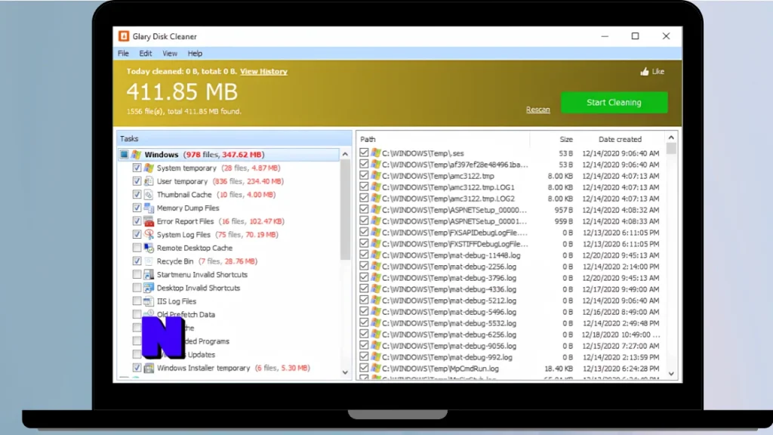Click the Memory Dump Files icon
This screenshot has width=773, height=435.
pos(149,208)
